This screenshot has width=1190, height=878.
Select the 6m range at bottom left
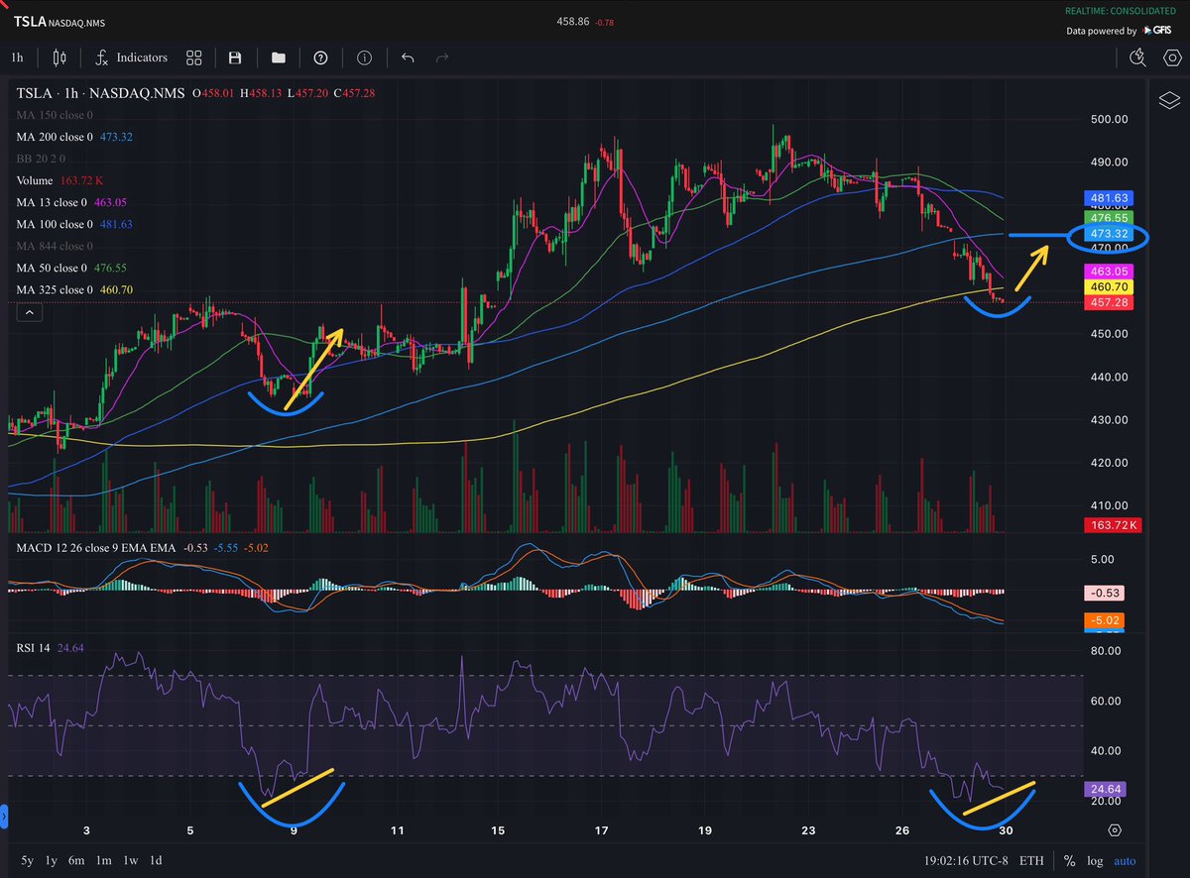tap(79, 861)
